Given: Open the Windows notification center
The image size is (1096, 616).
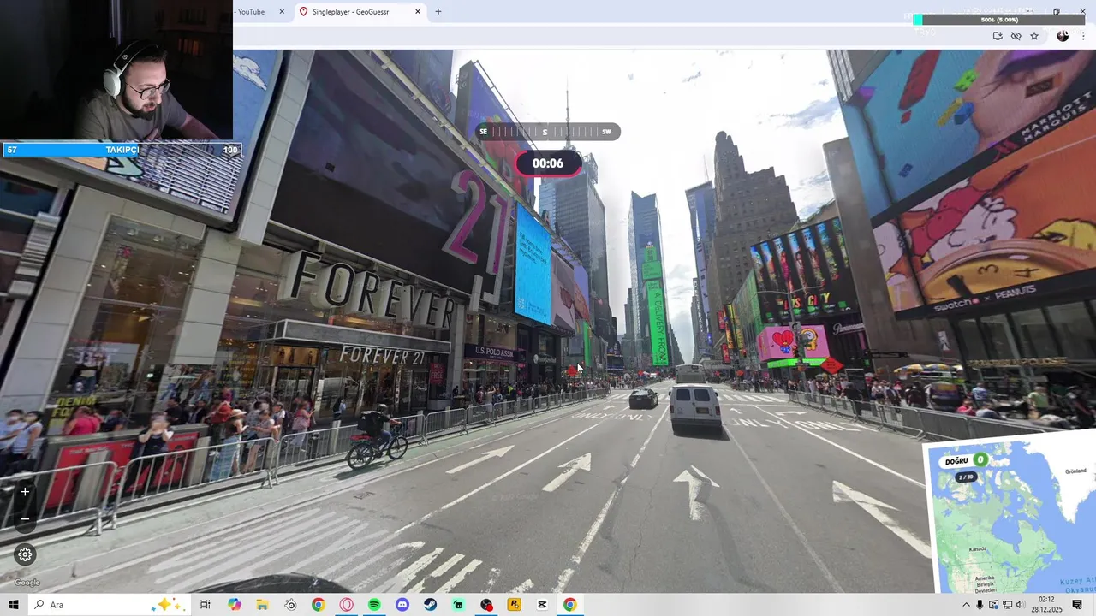Looking at the screenshot, I should tap(1077, 605).
